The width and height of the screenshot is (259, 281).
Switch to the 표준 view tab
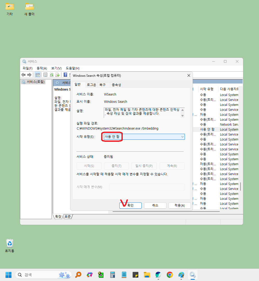point(68,216)
